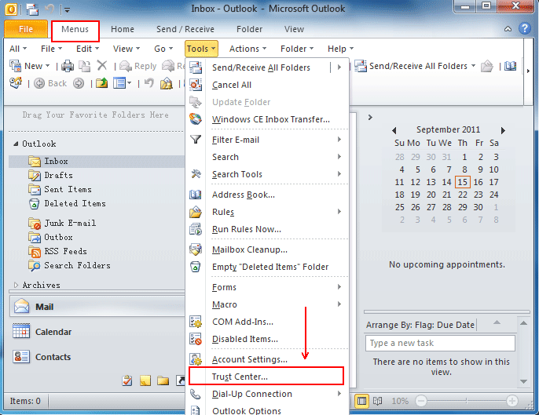This screenshot has height=415, width=539.
Task: Select the Drafts folder
Action: click(x=58, y=176)
